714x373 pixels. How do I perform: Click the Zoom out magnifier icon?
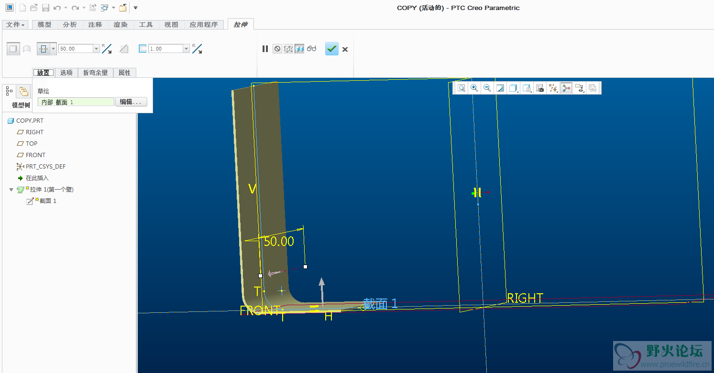point(487,88)
